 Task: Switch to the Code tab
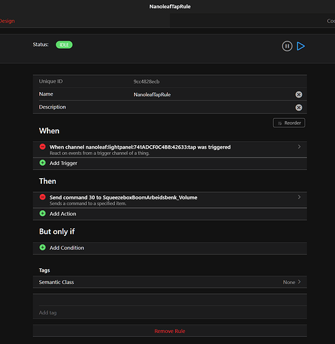[331, 21]
